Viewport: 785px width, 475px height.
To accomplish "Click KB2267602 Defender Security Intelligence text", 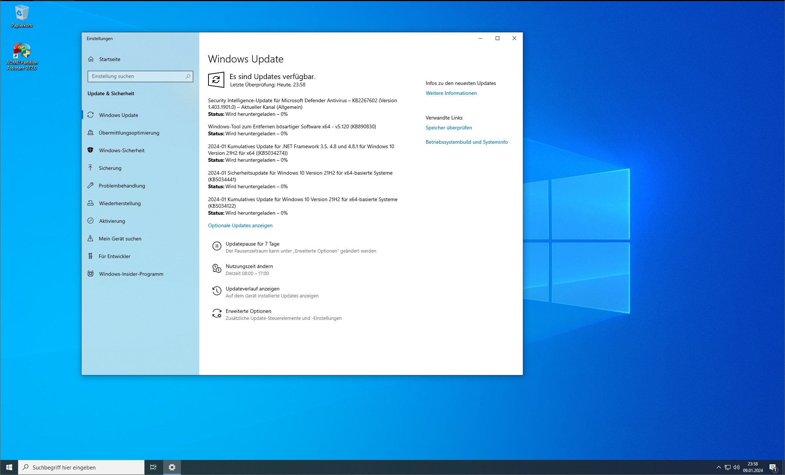I will (303, 104).
